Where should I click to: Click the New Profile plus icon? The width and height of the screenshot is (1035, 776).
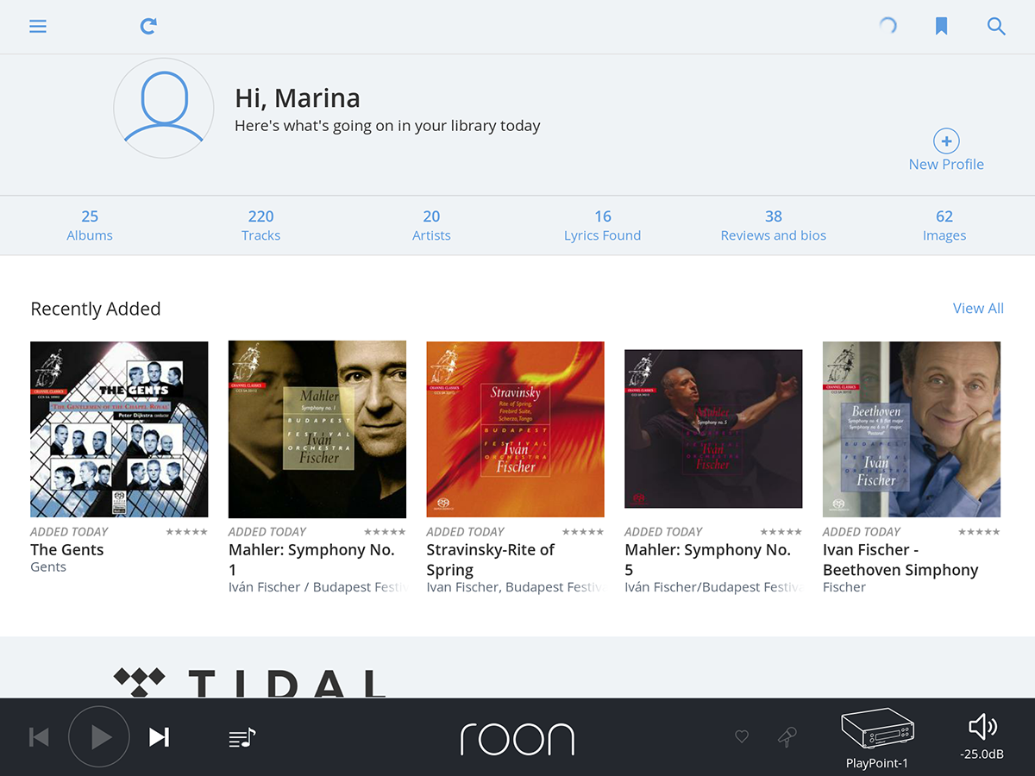(946, 141)
